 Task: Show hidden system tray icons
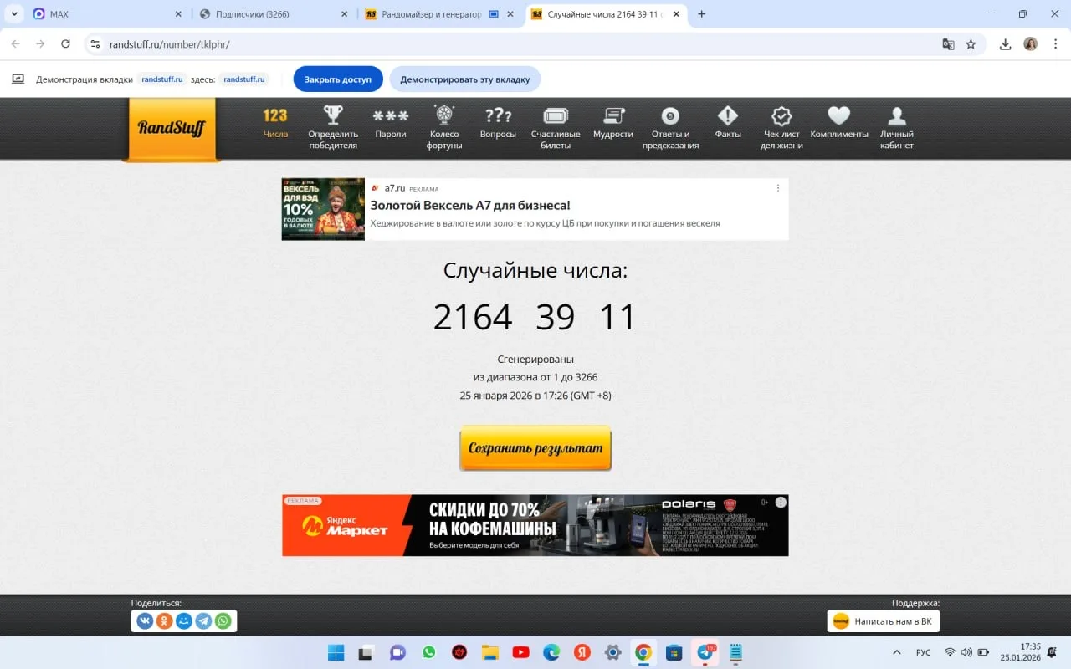897,652
